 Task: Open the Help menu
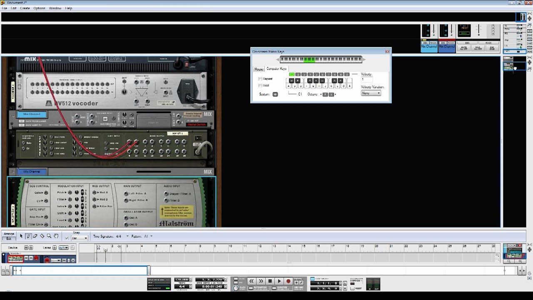click(x=69, y=8)
